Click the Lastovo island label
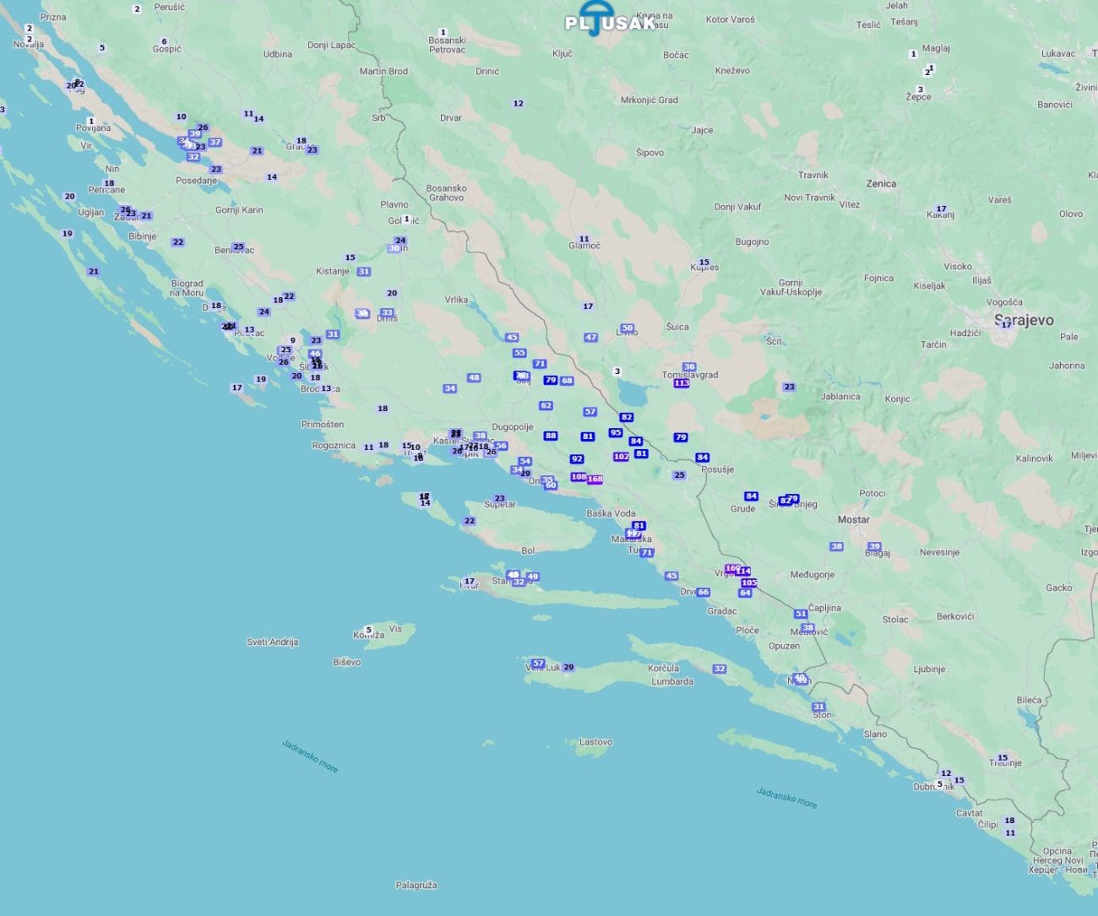Image resolution: width=1098 pixels, height=916 pixels. 595,742
